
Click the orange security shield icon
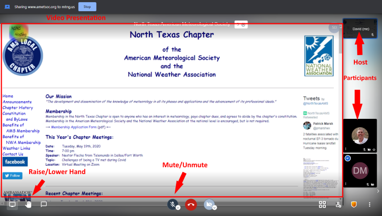[x=354, y=204]
